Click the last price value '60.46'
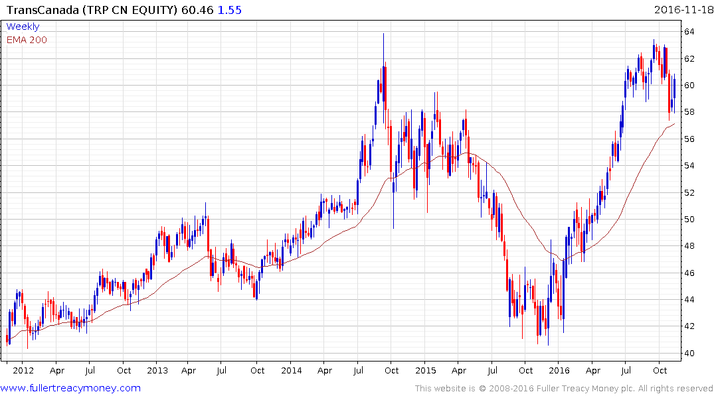Viewport: 714px width, 398px height. pos(197,10)
